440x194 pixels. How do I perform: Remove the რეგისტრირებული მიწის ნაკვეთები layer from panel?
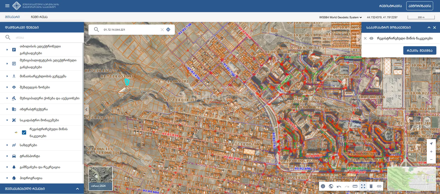pyautogui.click(x=365, y=38)
